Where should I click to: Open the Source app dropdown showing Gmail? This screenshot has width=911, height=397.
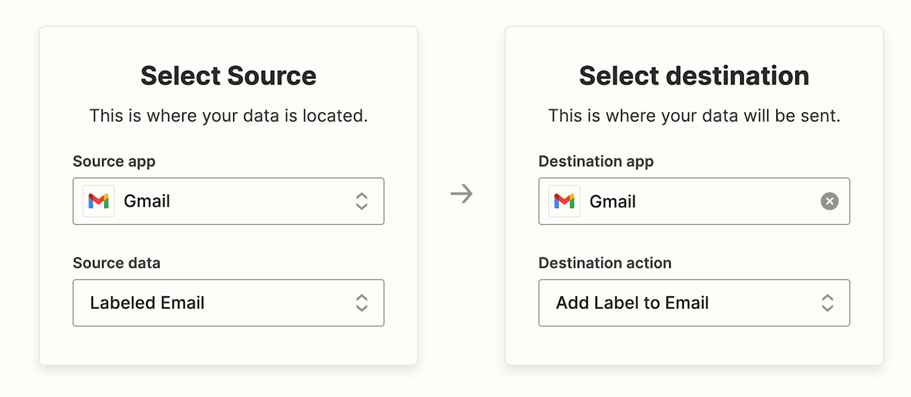(228, 201)
